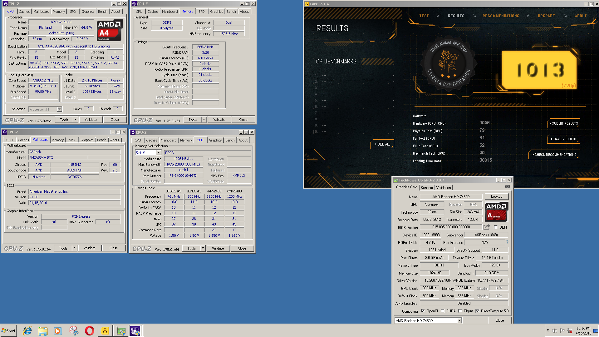This screenshot has height=337, width=599.
Task: Expand Tools dropdown arrow in CPU-Z Mainboard window
Action: coord(74,248)
